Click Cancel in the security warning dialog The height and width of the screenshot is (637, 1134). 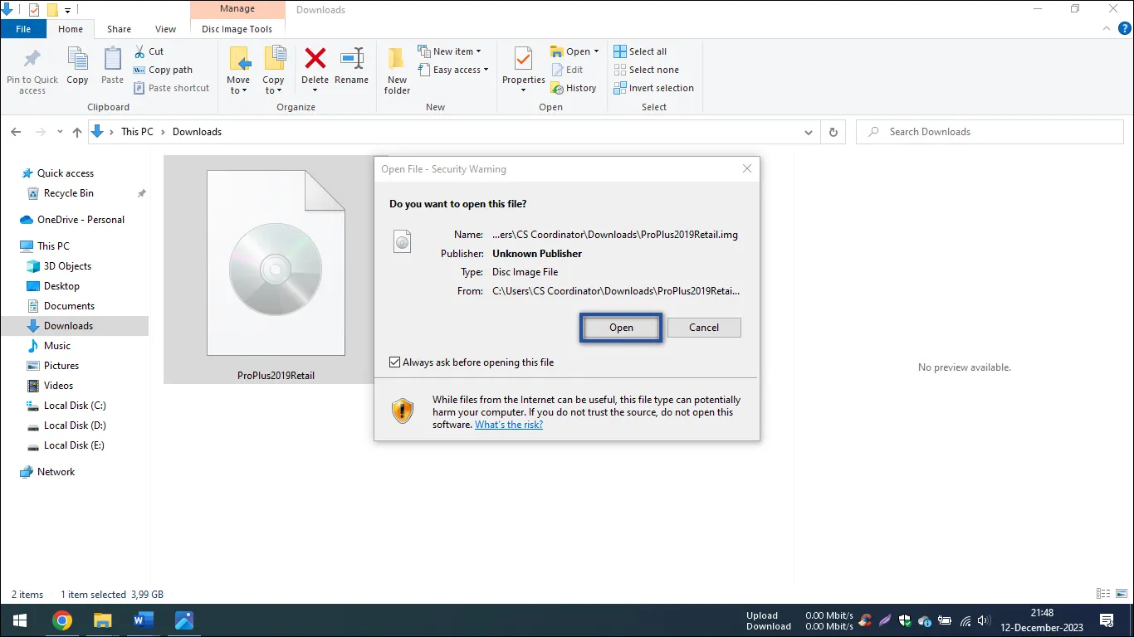click(x=704, y=328)
